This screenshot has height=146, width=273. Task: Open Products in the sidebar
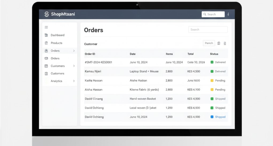point(56,43)
